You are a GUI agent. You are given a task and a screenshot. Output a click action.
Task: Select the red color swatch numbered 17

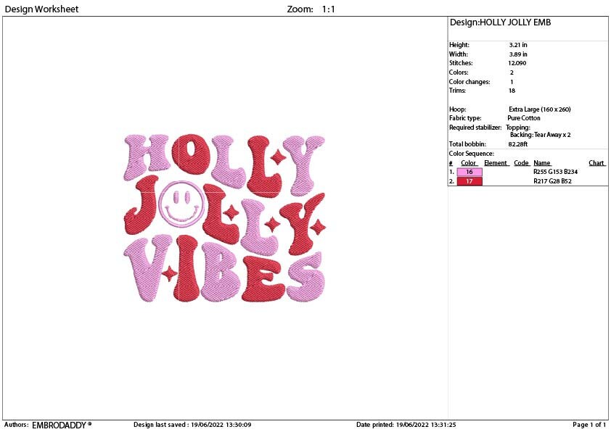[469, 180]
